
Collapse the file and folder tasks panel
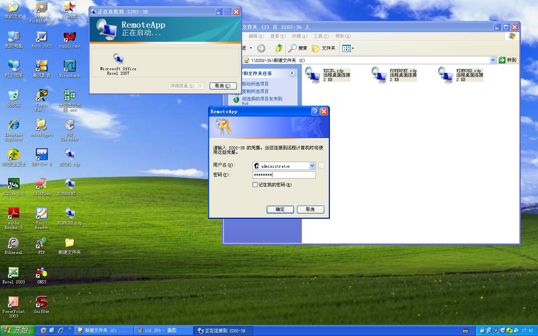click(292, 73)
